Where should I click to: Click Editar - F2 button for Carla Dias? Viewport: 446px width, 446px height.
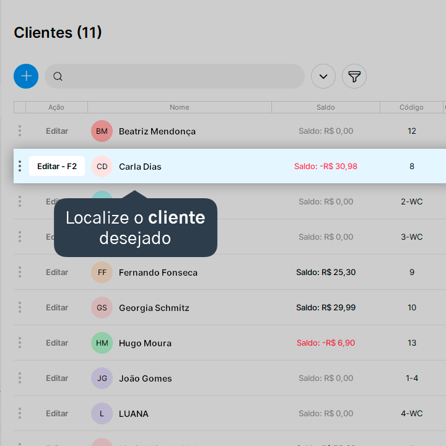[x=57, y=166]
